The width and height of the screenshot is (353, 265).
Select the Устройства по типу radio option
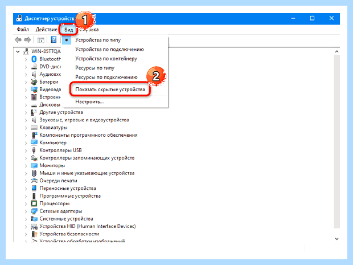[x=98, y=40]
